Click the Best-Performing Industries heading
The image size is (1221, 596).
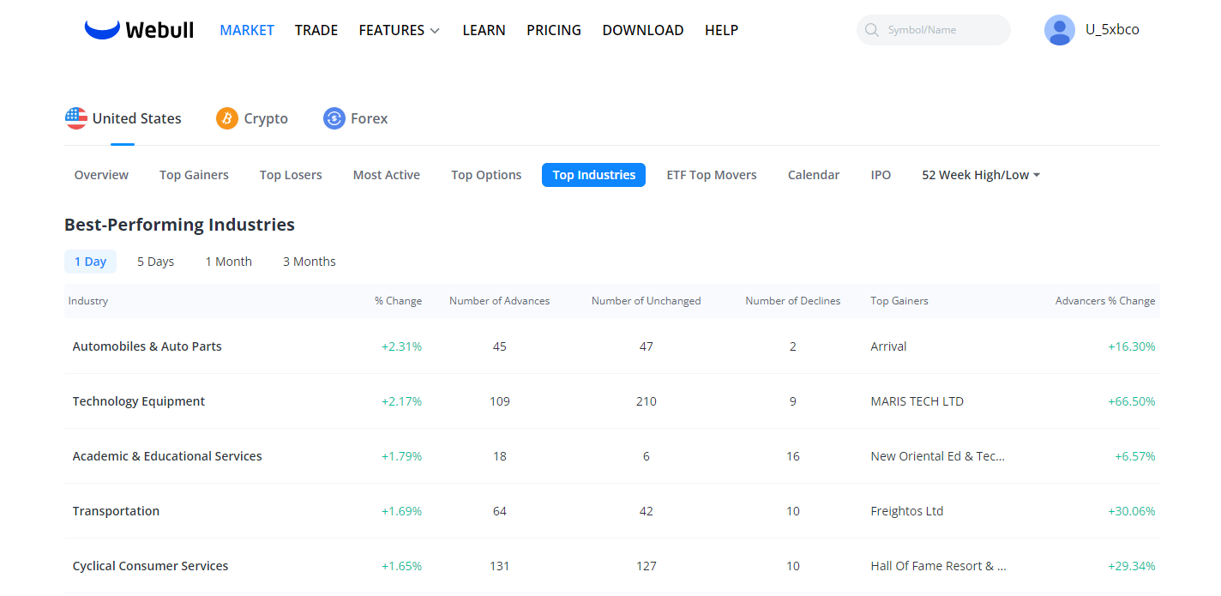coord(179,225)
